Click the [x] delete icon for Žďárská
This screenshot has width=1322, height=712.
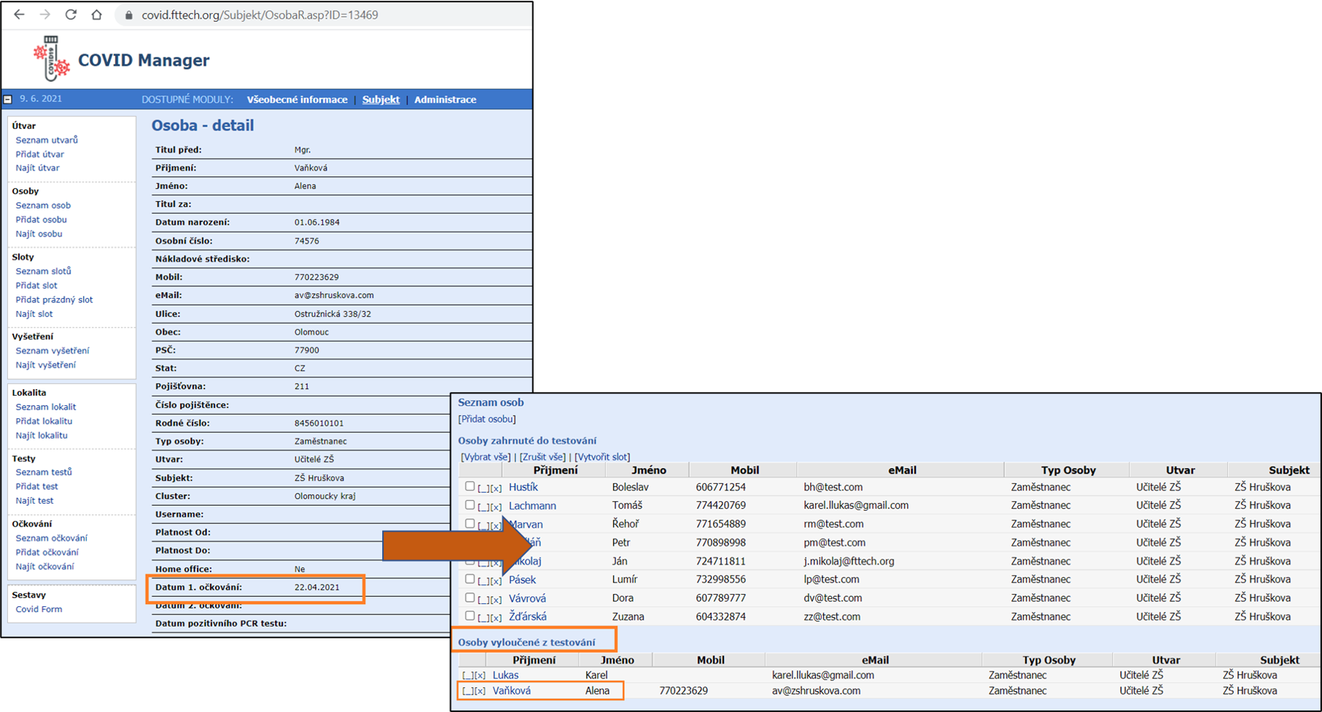tap(496, 618)
